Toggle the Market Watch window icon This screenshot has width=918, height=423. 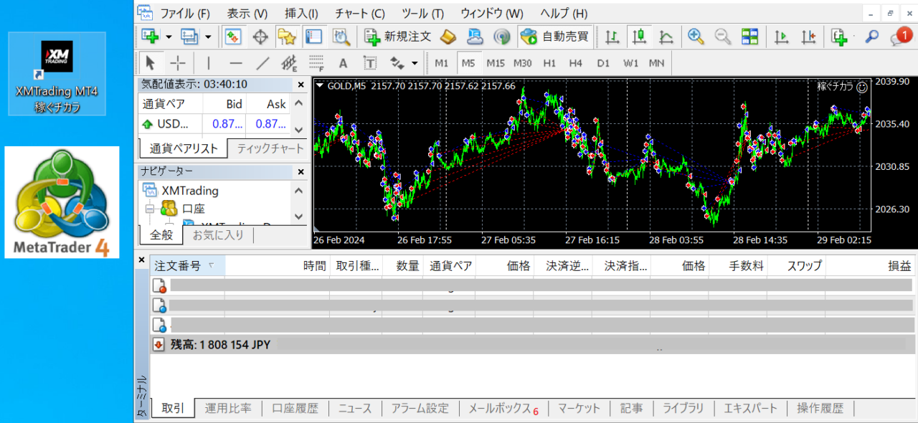[x=233, y=37]
